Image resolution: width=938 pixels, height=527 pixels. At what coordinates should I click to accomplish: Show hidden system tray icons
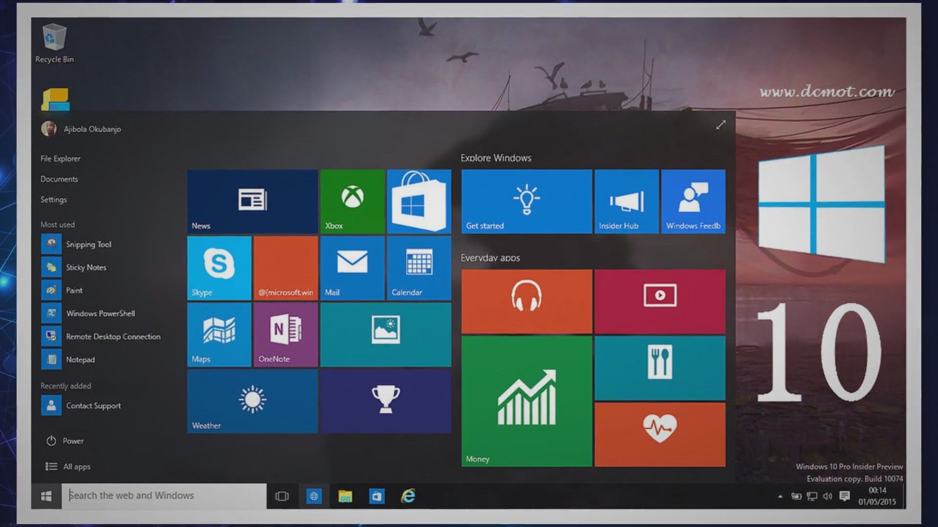780,496
